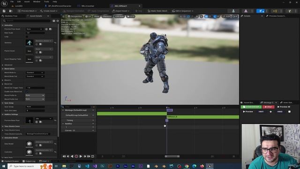The width and height of the screenshot is (300, 169).
Task: Open the Physics asset mode icon
Action: click(290, 11)
